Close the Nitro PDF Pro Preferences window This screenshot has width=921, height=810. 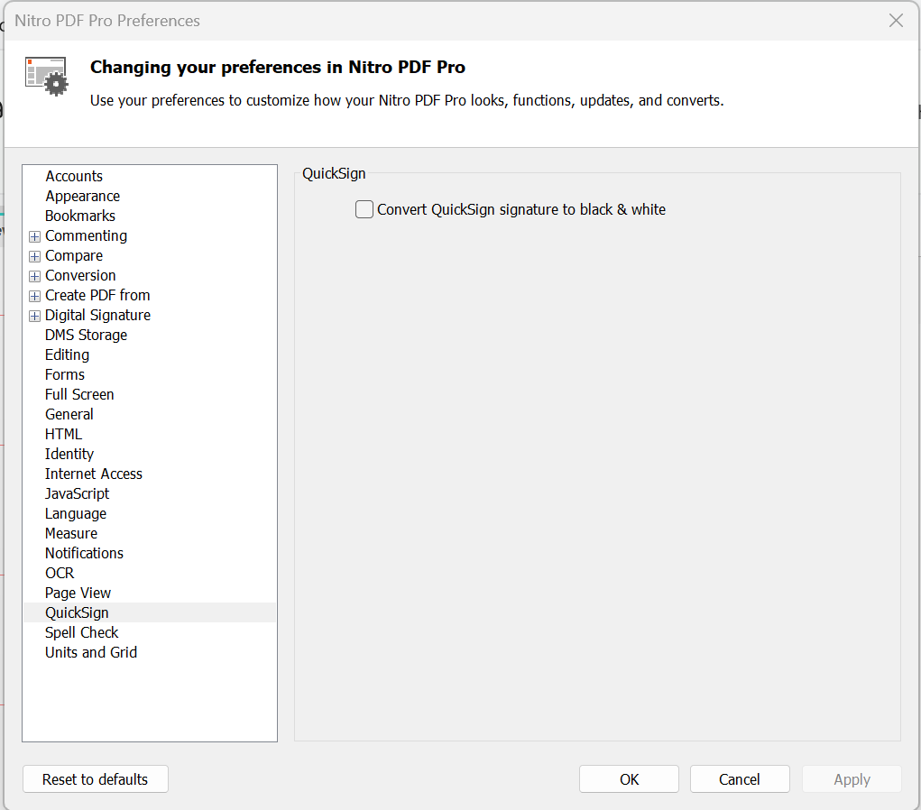point(896,21)
